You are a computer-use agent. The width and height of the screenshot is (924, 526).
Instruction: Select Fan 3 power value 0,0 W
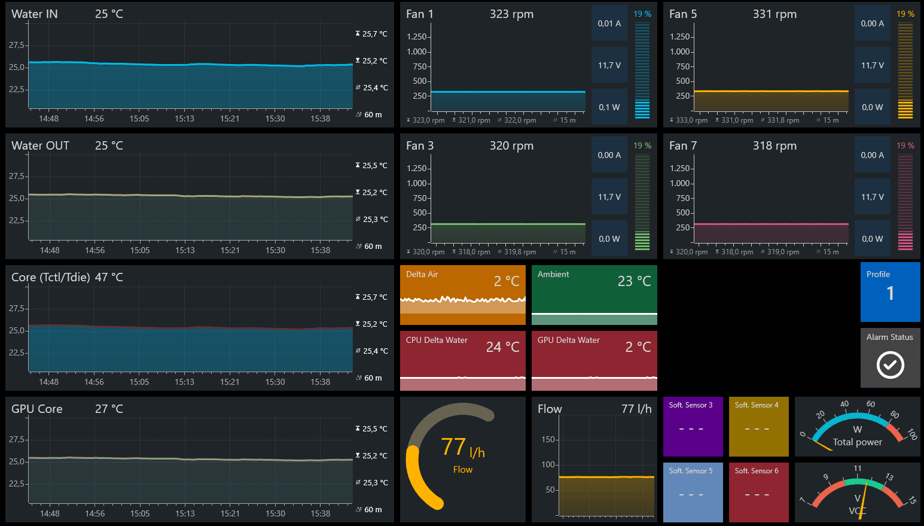(609, 239)
